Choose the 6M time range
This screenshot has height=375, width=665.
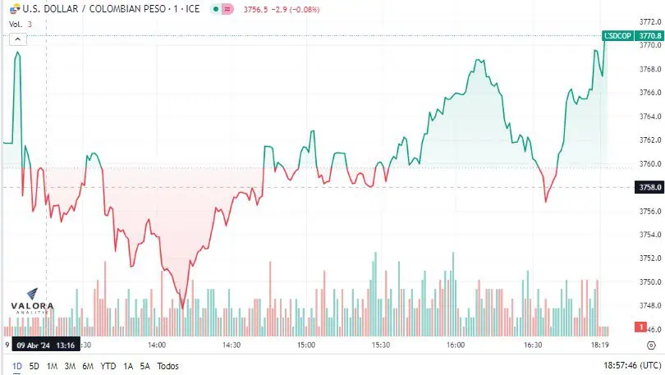click(x=88, y=366)
